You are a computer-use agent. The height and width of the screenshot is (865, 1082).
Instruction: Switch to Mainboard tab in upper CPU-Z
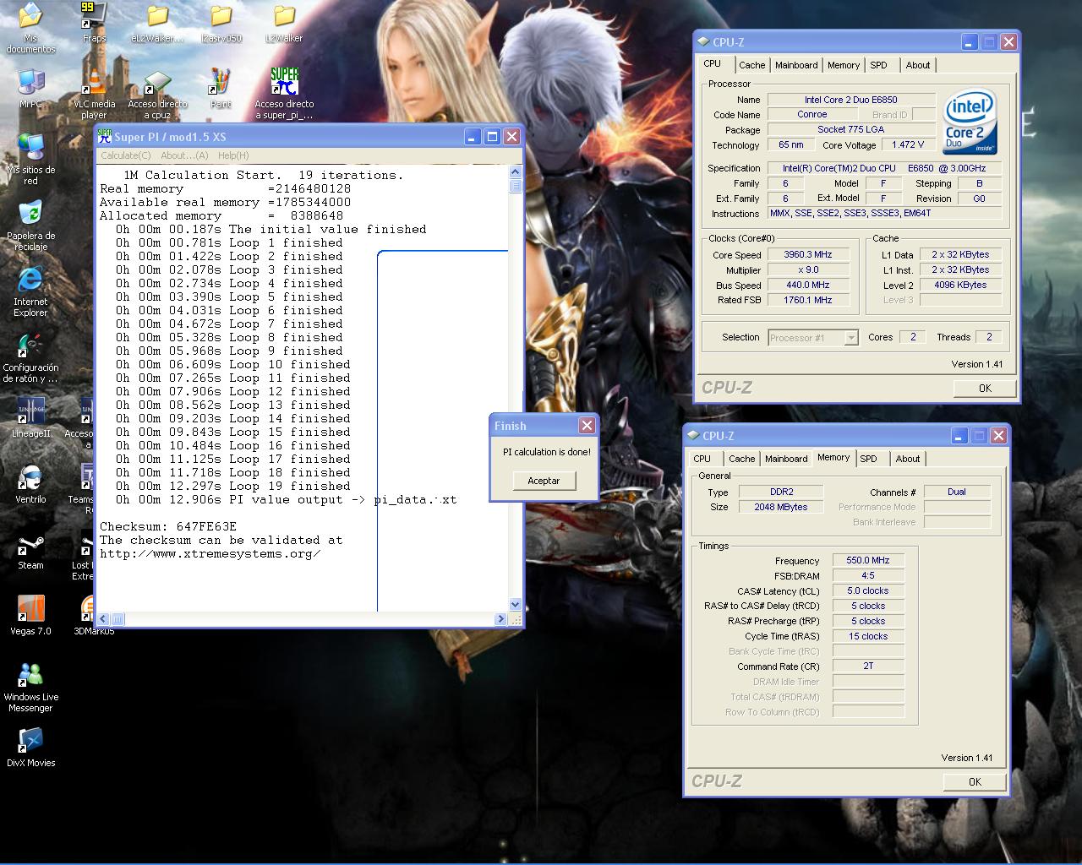click(x=796, y=65)
